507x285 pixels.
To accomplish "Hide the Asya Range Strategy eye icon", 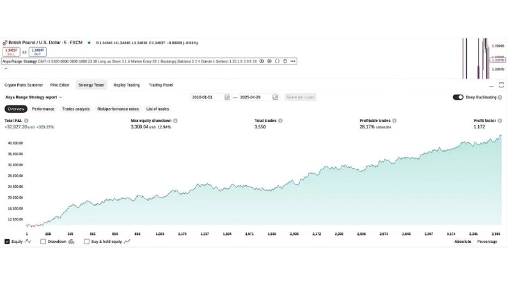I will coord(261,61).
